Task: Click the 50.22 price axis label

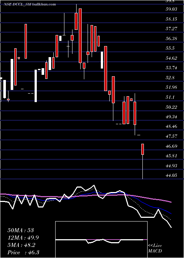Action: [x=171, y=107]
